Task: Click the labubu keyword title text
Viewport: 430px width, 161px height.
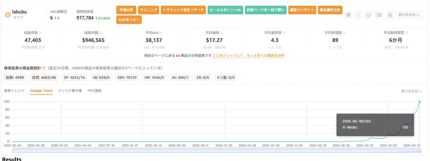Action: click(19, 12)
